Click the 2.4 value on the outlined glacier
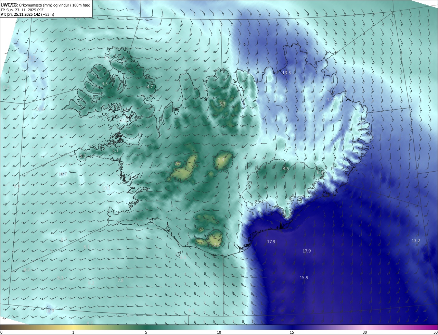The image size is (438, 335). point(221,160)
